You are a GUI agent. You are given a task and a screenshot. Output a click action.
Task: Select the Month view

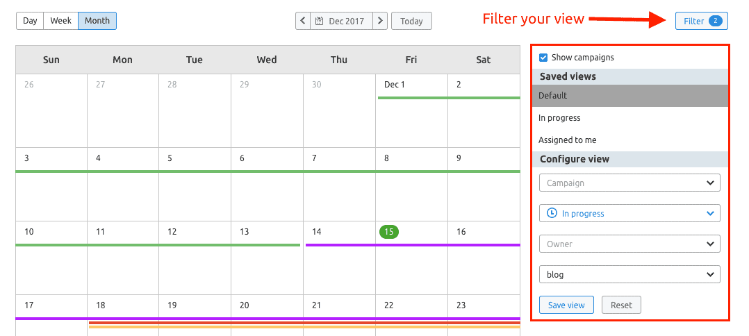(97, 21)
